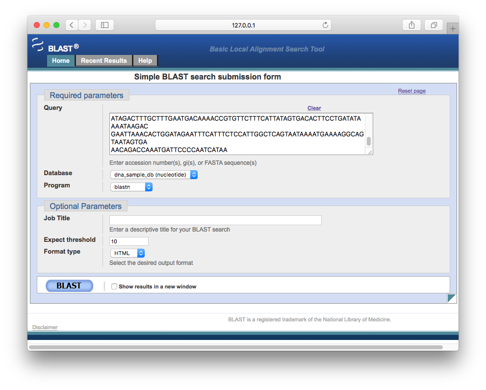Click the Query label

click(53, 107)
